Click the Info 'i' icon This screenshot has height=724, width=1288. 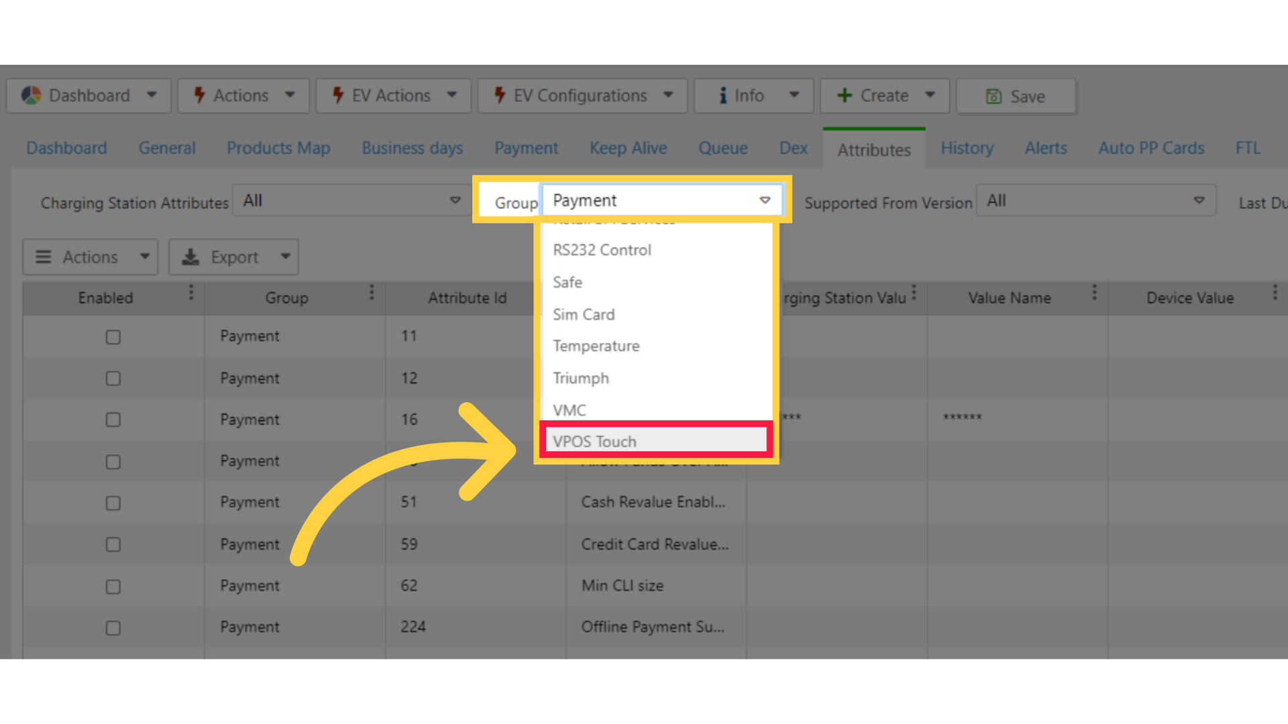(x=723, y=95)
